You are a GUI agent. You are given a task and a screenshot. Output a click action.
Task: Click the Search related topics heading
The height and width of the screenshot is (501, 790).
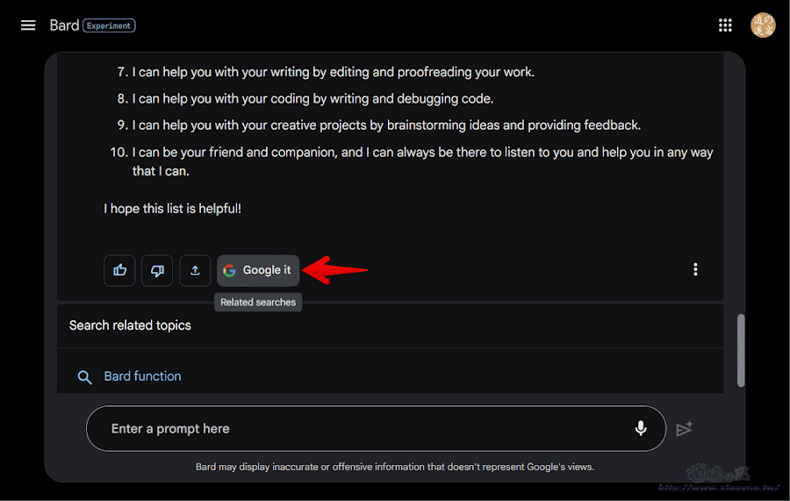[130, 326]
